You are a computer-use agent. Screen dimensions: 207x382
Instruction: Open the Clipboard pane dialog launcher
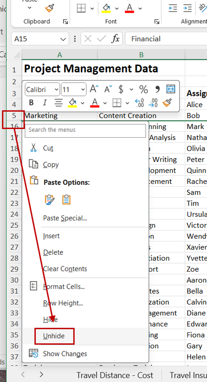pyautogui.click(x=66, y=21)
